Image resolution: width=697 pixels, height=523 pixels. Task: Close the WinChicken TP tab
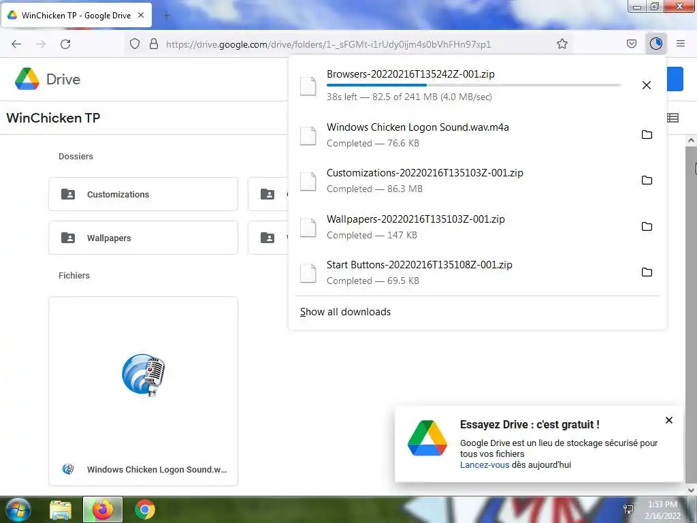141,15
